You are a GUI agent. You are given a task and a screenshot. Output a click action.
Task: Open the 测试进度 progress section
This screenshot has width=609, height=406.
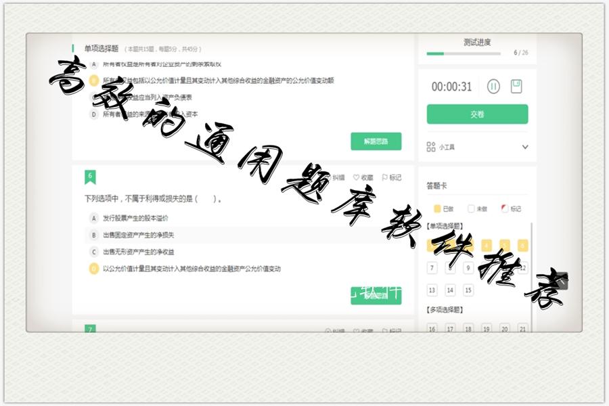(477, 42)
